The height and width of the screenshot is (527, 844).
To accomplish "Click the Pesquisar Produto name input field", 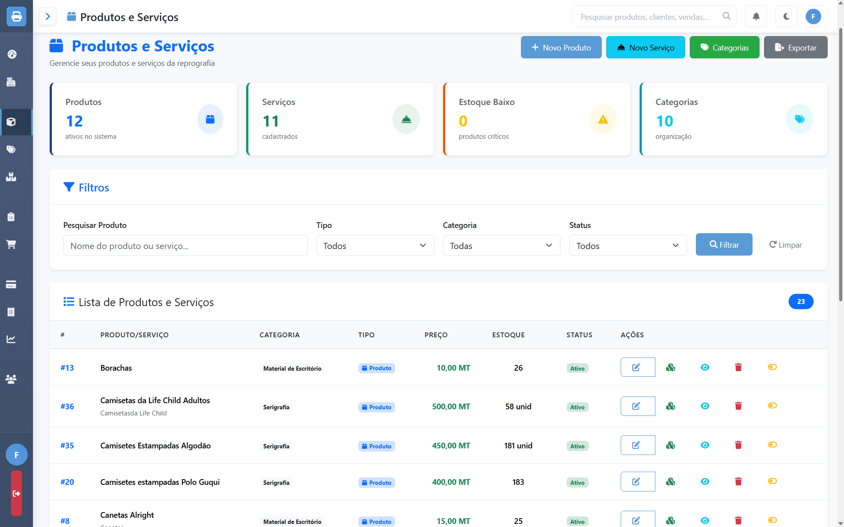I will click(185, 245).
